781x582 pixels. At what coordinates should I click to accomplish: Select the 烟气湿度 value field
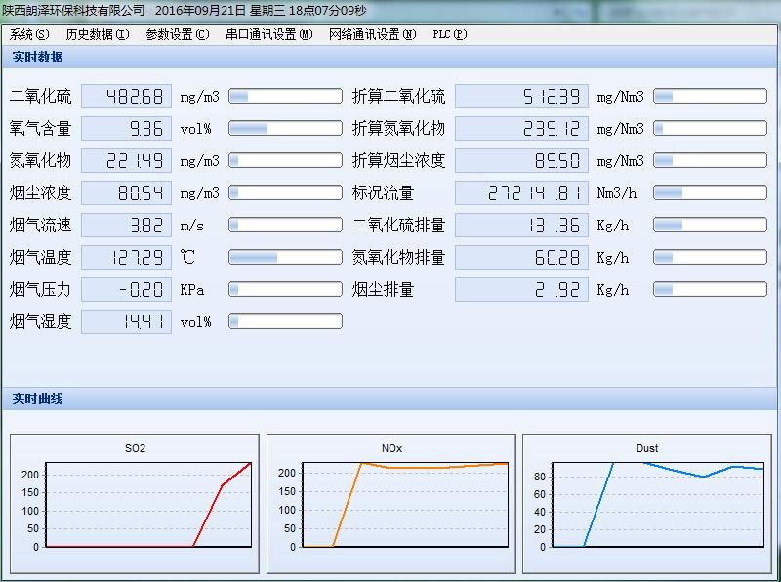pyautogui.click(x=127, y=322)
